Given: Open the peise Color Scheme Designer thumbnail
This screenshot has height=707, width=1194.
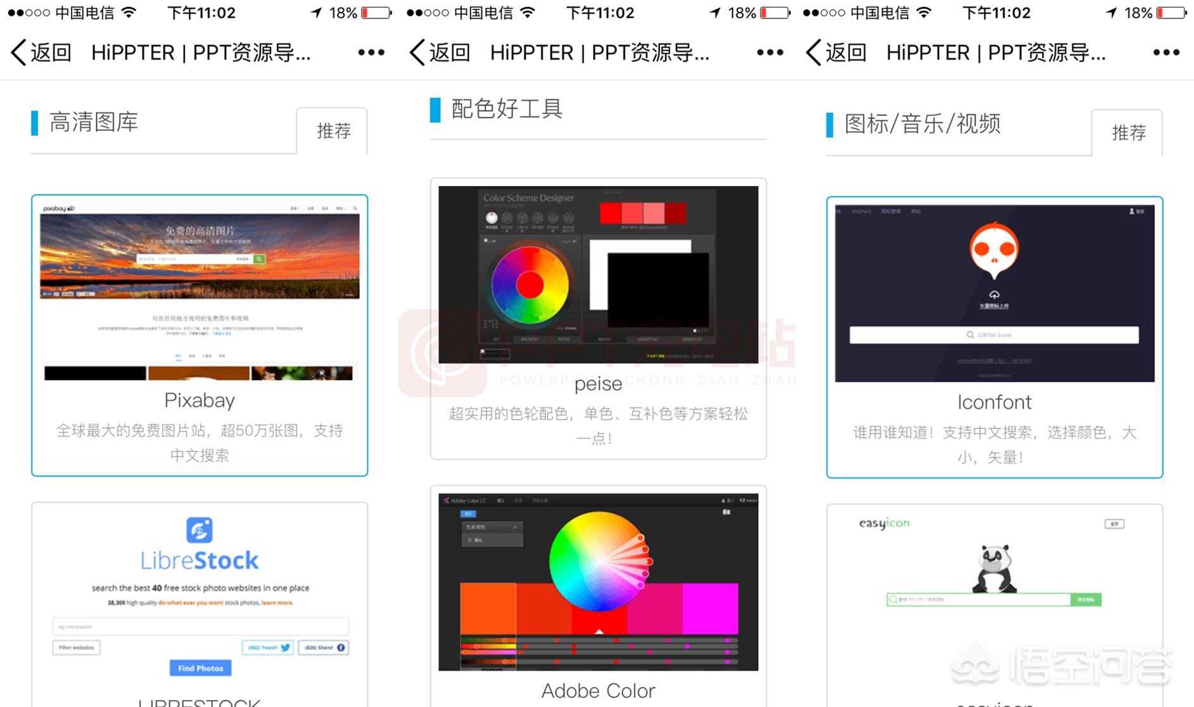Looking at the screenshot, I should [599, 275].
